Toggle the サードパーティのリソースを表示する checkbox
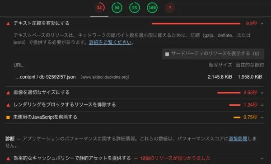Viewport: 271px width, 164px height. (167, 54)
